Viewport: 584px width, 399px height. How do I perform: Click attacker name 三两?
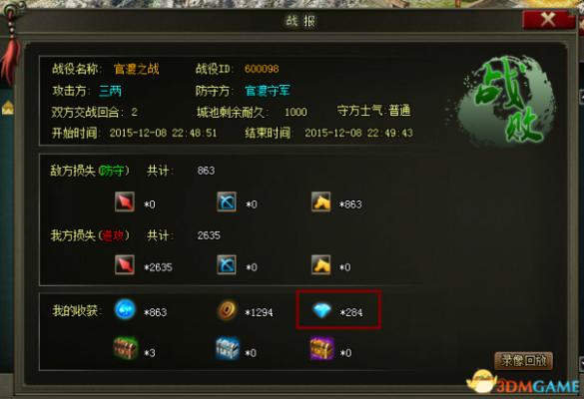pyautogui.click(x=110, y=91)
